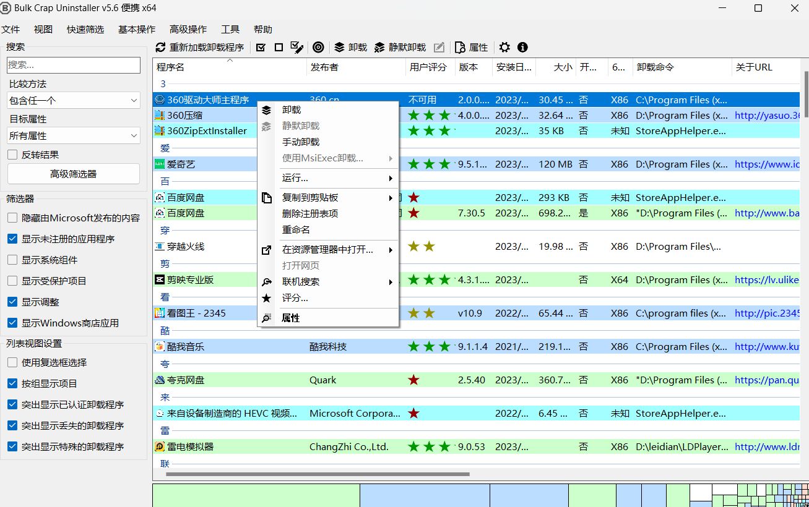This screenshot has width=809, height=507.
Task: Click largest green block in treemap
Action: [256, 495]
